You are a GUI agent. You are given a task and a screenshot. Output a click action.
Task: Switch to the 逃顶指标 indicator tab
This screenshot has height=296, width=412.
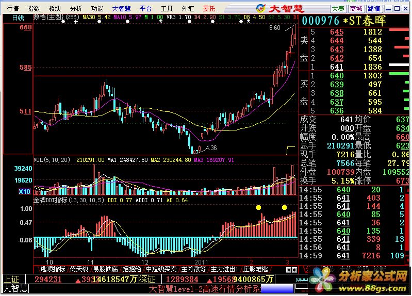coord(53,269)
